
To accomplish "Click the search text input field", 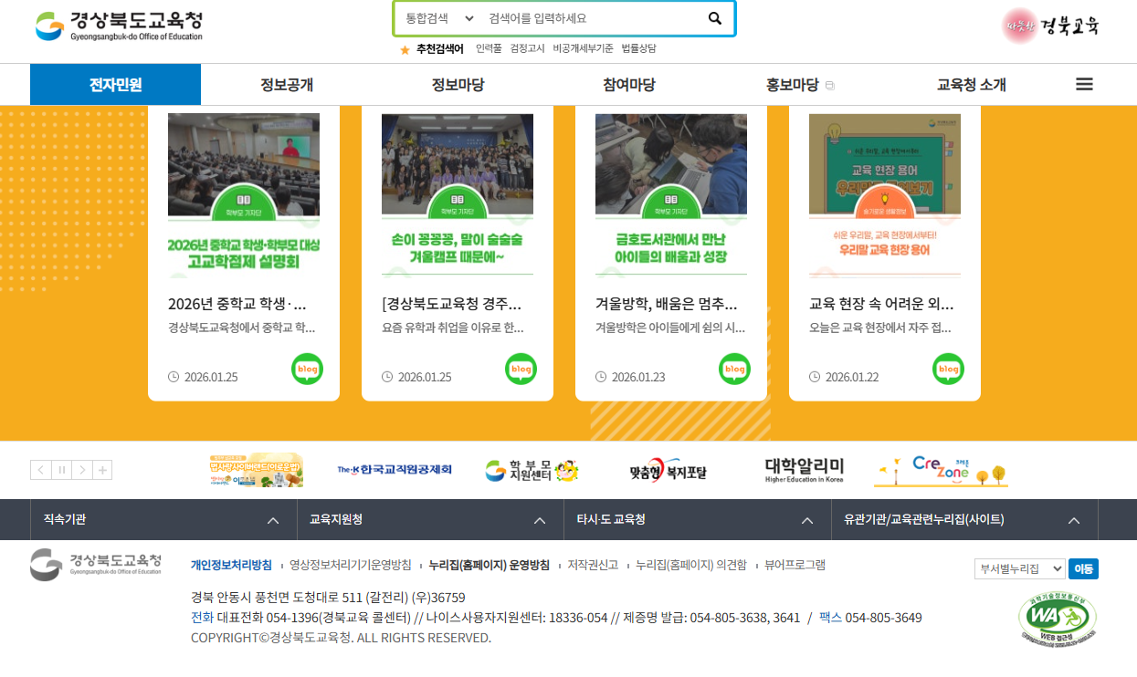I will (x=594, y=18).
